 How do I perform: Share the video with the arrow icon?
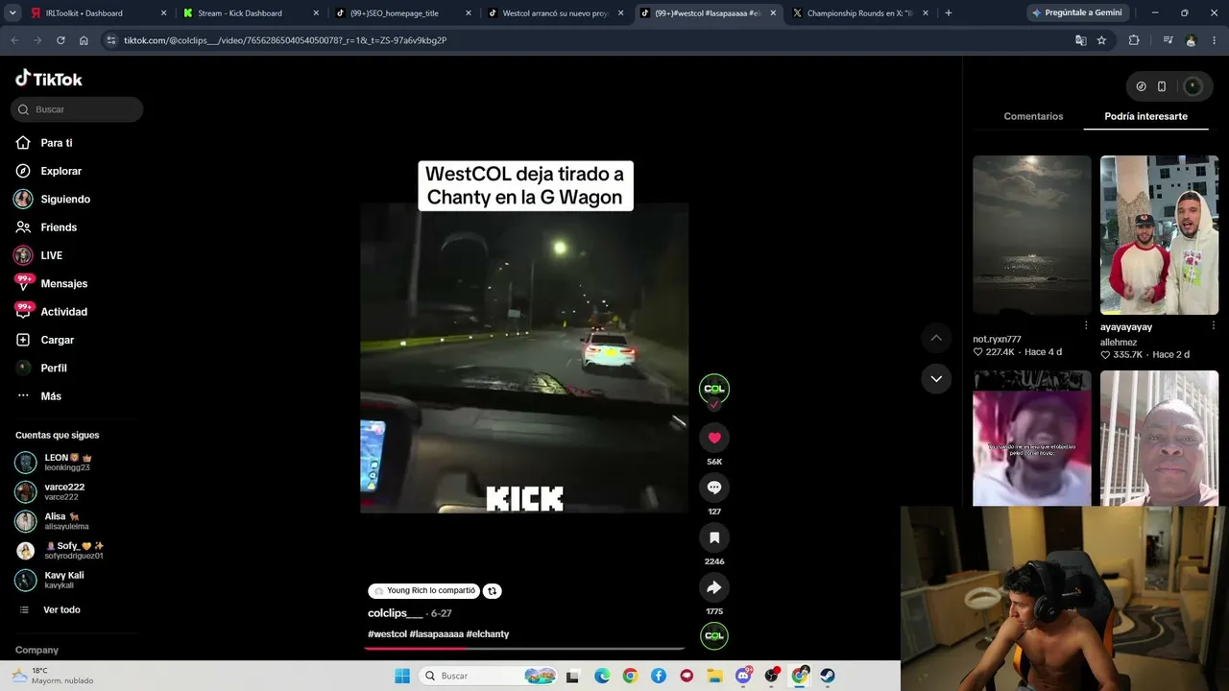(x=714, y=587)
